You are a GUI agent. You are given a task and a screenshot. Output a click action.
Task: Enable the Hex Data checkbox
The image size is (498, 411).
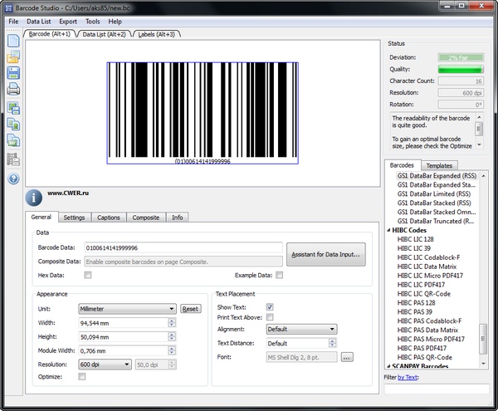tap(88, 275)
